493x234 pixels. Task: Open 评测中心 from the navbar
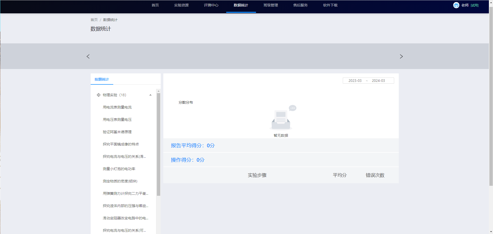coord(211,5)
